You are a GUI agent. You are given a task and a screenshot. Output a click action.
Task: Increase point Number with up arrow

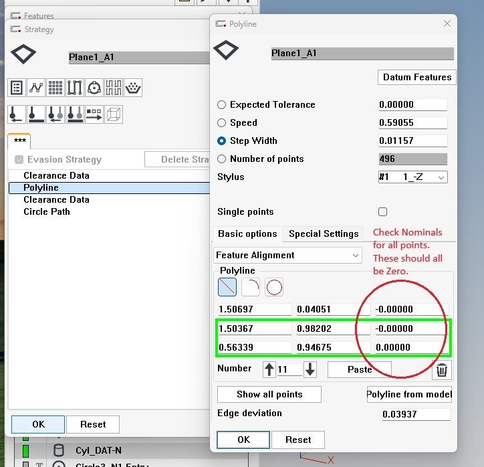pos(269,369)
